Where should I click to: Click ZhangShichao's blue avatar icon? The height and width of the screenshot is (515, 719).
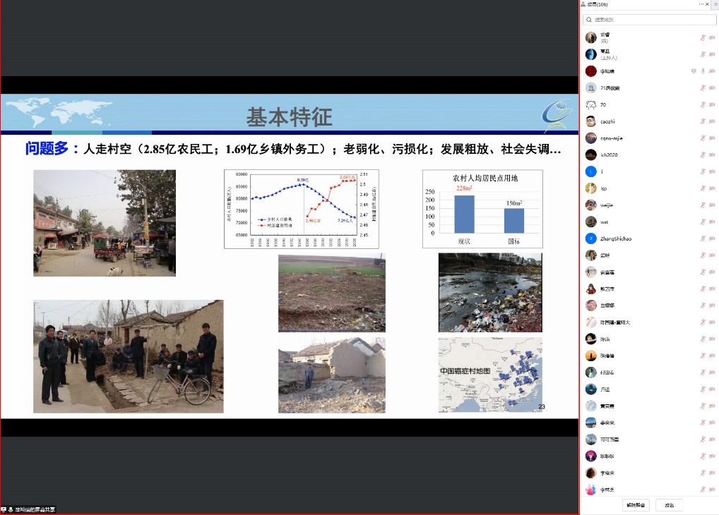coord(590,238)
